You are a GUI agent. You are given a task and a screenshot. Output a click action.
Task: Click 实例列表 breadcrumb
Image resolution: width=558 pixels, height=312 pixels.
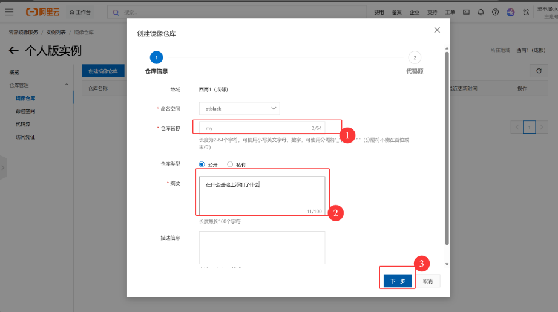coord(56,32)
